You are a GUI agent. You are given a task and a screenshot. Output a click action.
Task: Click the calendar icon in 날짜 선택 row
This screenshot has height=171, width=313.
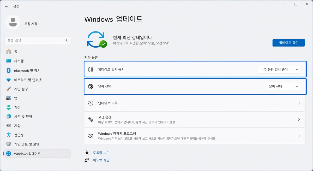pyautogui.click(x=91, y=87)
